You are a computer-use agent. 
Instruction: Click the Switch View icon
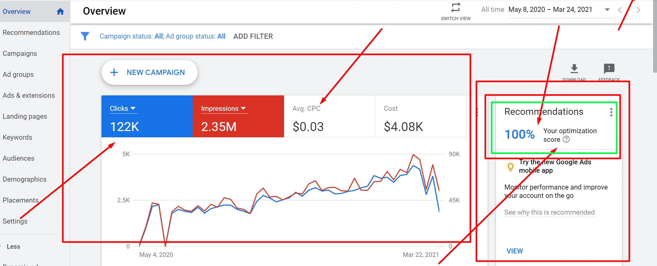(456, 8)
